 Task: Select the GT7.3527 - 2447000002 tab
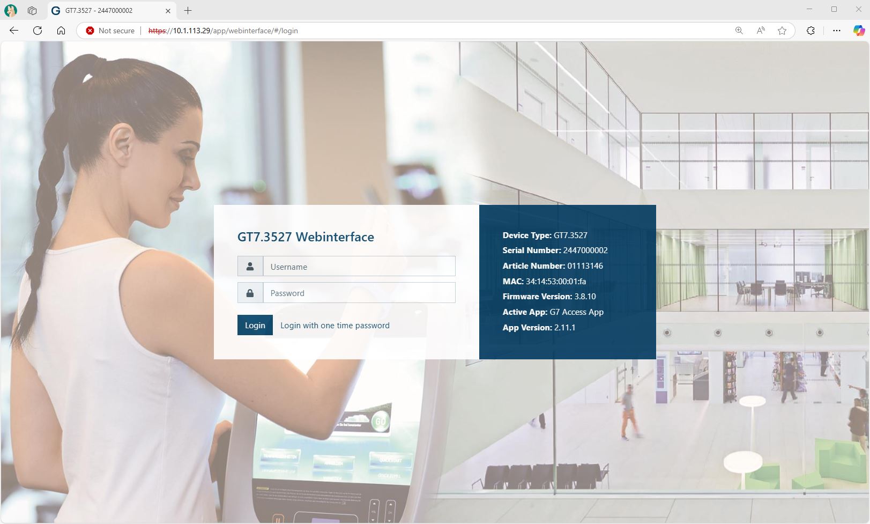[x=111, y=11]
